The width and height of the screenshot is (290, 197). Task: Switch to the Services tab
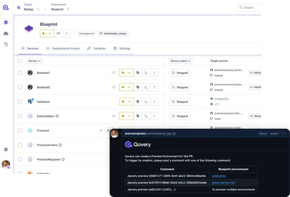point(30,48)
